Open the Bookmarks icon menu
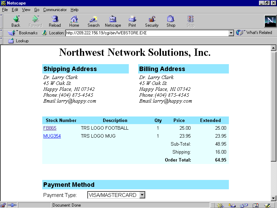Image resolution: width=277 pixels, height=208 pixels. point(23,33)
